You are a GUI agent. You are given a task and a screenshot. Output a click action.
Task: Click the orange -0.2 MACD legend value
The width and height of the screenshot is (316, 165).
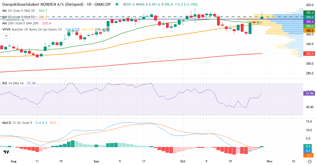tap(53, 123)
